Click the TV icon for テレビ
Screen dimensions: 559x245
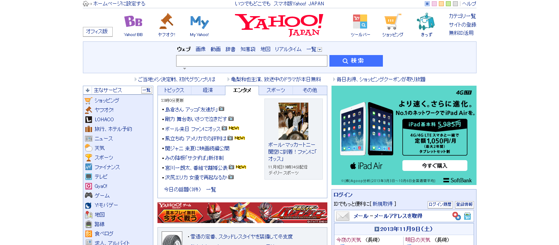point(88,177)
